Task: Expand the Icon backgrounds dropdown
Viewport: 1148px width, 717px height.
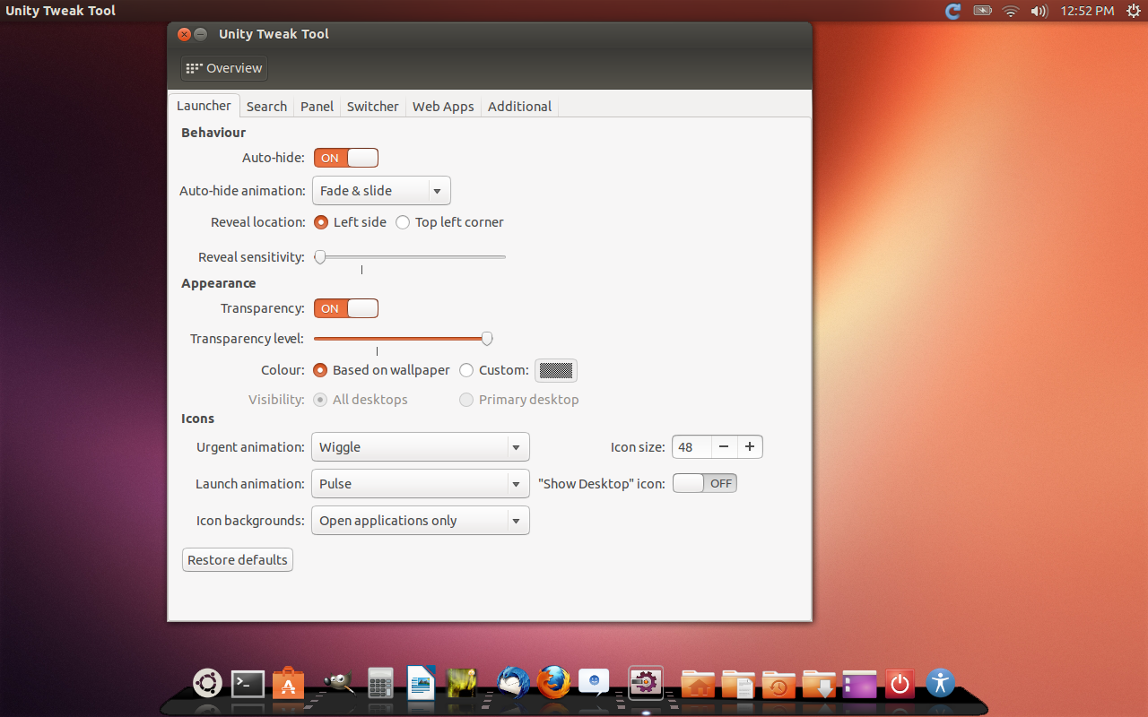Action: click(x=420, y=520)
